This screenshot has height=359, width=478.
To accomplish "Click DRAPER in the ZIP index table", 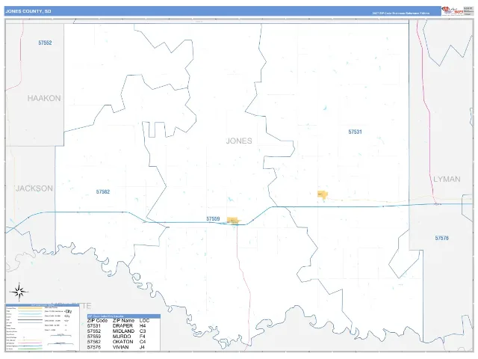I will 122,326.
